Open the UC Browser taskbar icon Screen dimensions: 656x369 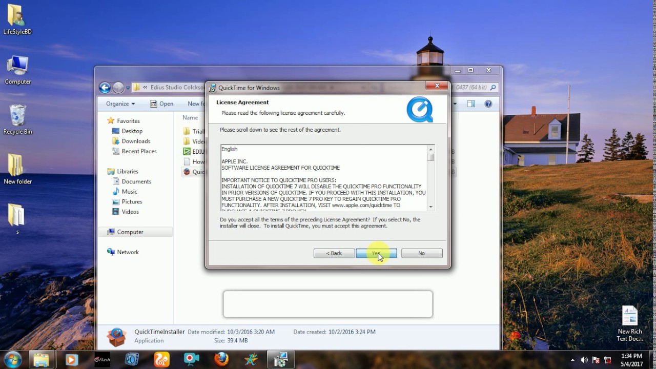coord(162,359)
